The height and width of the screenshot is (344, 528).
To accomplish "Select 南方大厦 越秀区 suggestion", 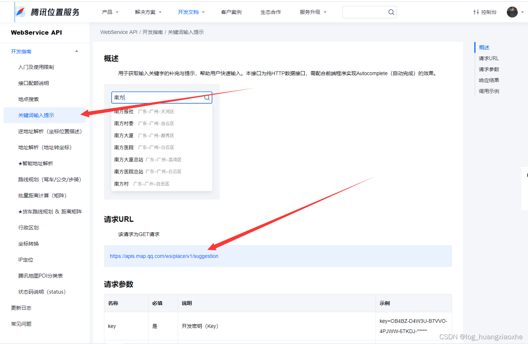I will coord(162,136).
